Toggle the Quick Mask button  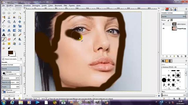pos(25,95)
